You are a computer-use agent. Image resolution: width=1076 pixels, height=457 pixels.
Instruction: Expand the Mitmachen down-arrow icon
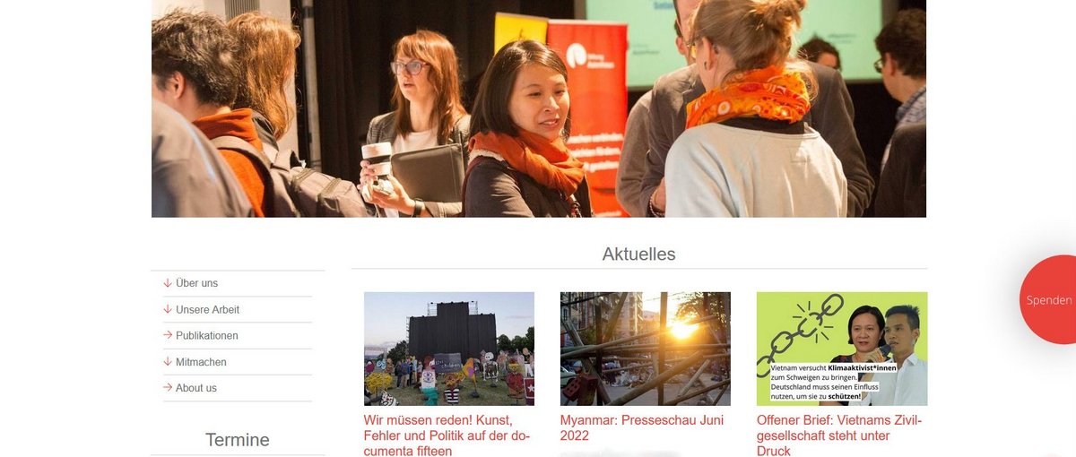(168, 362)
